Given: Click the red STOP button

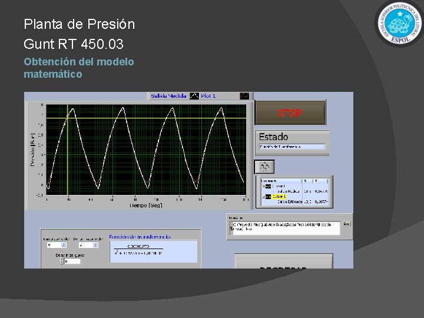Looking at the screenshot, I should point(290,112).
